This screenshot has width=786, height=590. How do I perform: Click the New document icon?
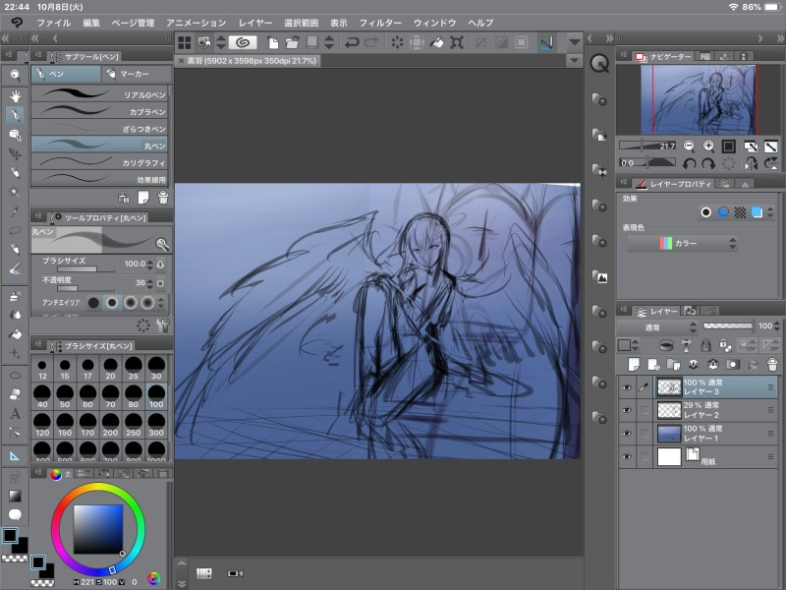273,42
